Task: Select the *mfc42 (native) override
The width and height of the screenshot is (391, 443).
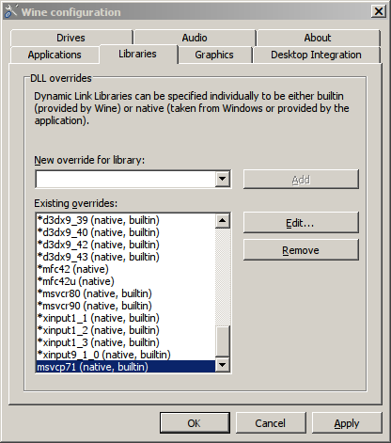Action: [x=126, y=269]
